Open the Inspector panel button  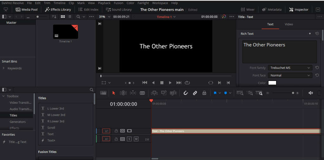pyautogui.click(x=298, y=9)
